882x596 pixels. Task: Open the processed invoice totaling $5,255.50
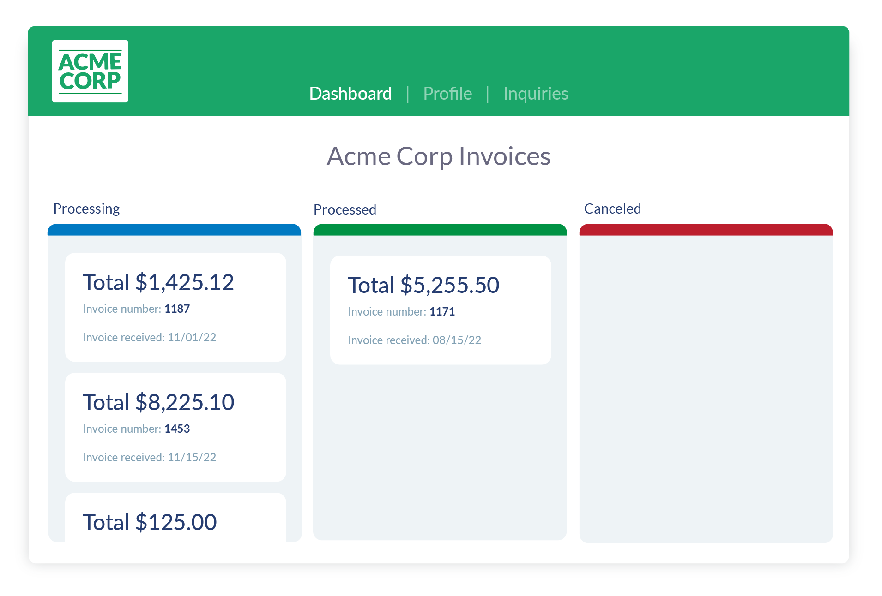423,285
